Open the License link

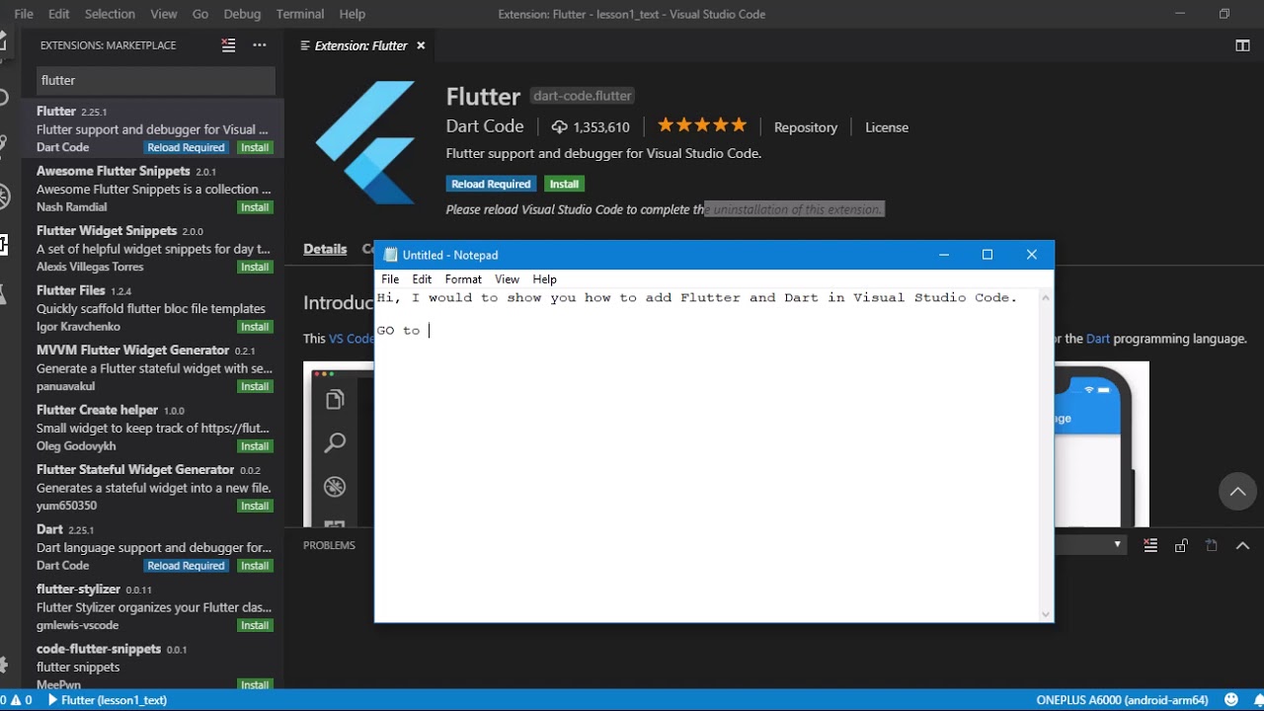click(x=887, y=127)
